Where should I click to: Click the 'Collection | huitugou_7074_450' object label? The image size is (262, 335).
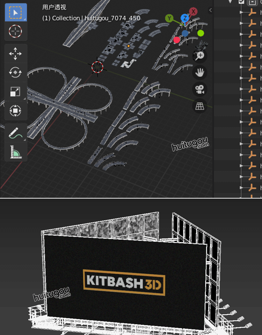pyautogui.click(x=96, y=18)
